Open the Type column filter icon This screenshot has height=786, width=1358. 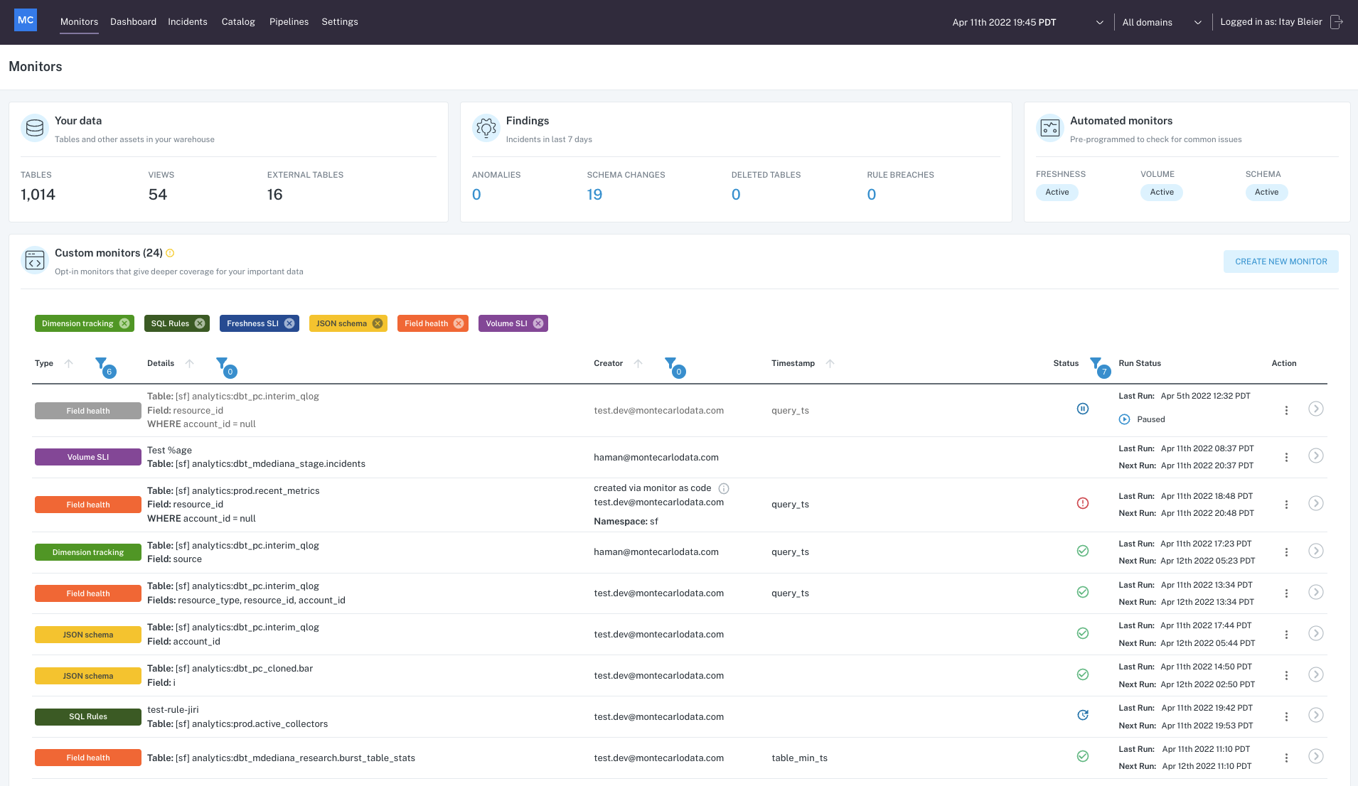click(x=102, y=363)
